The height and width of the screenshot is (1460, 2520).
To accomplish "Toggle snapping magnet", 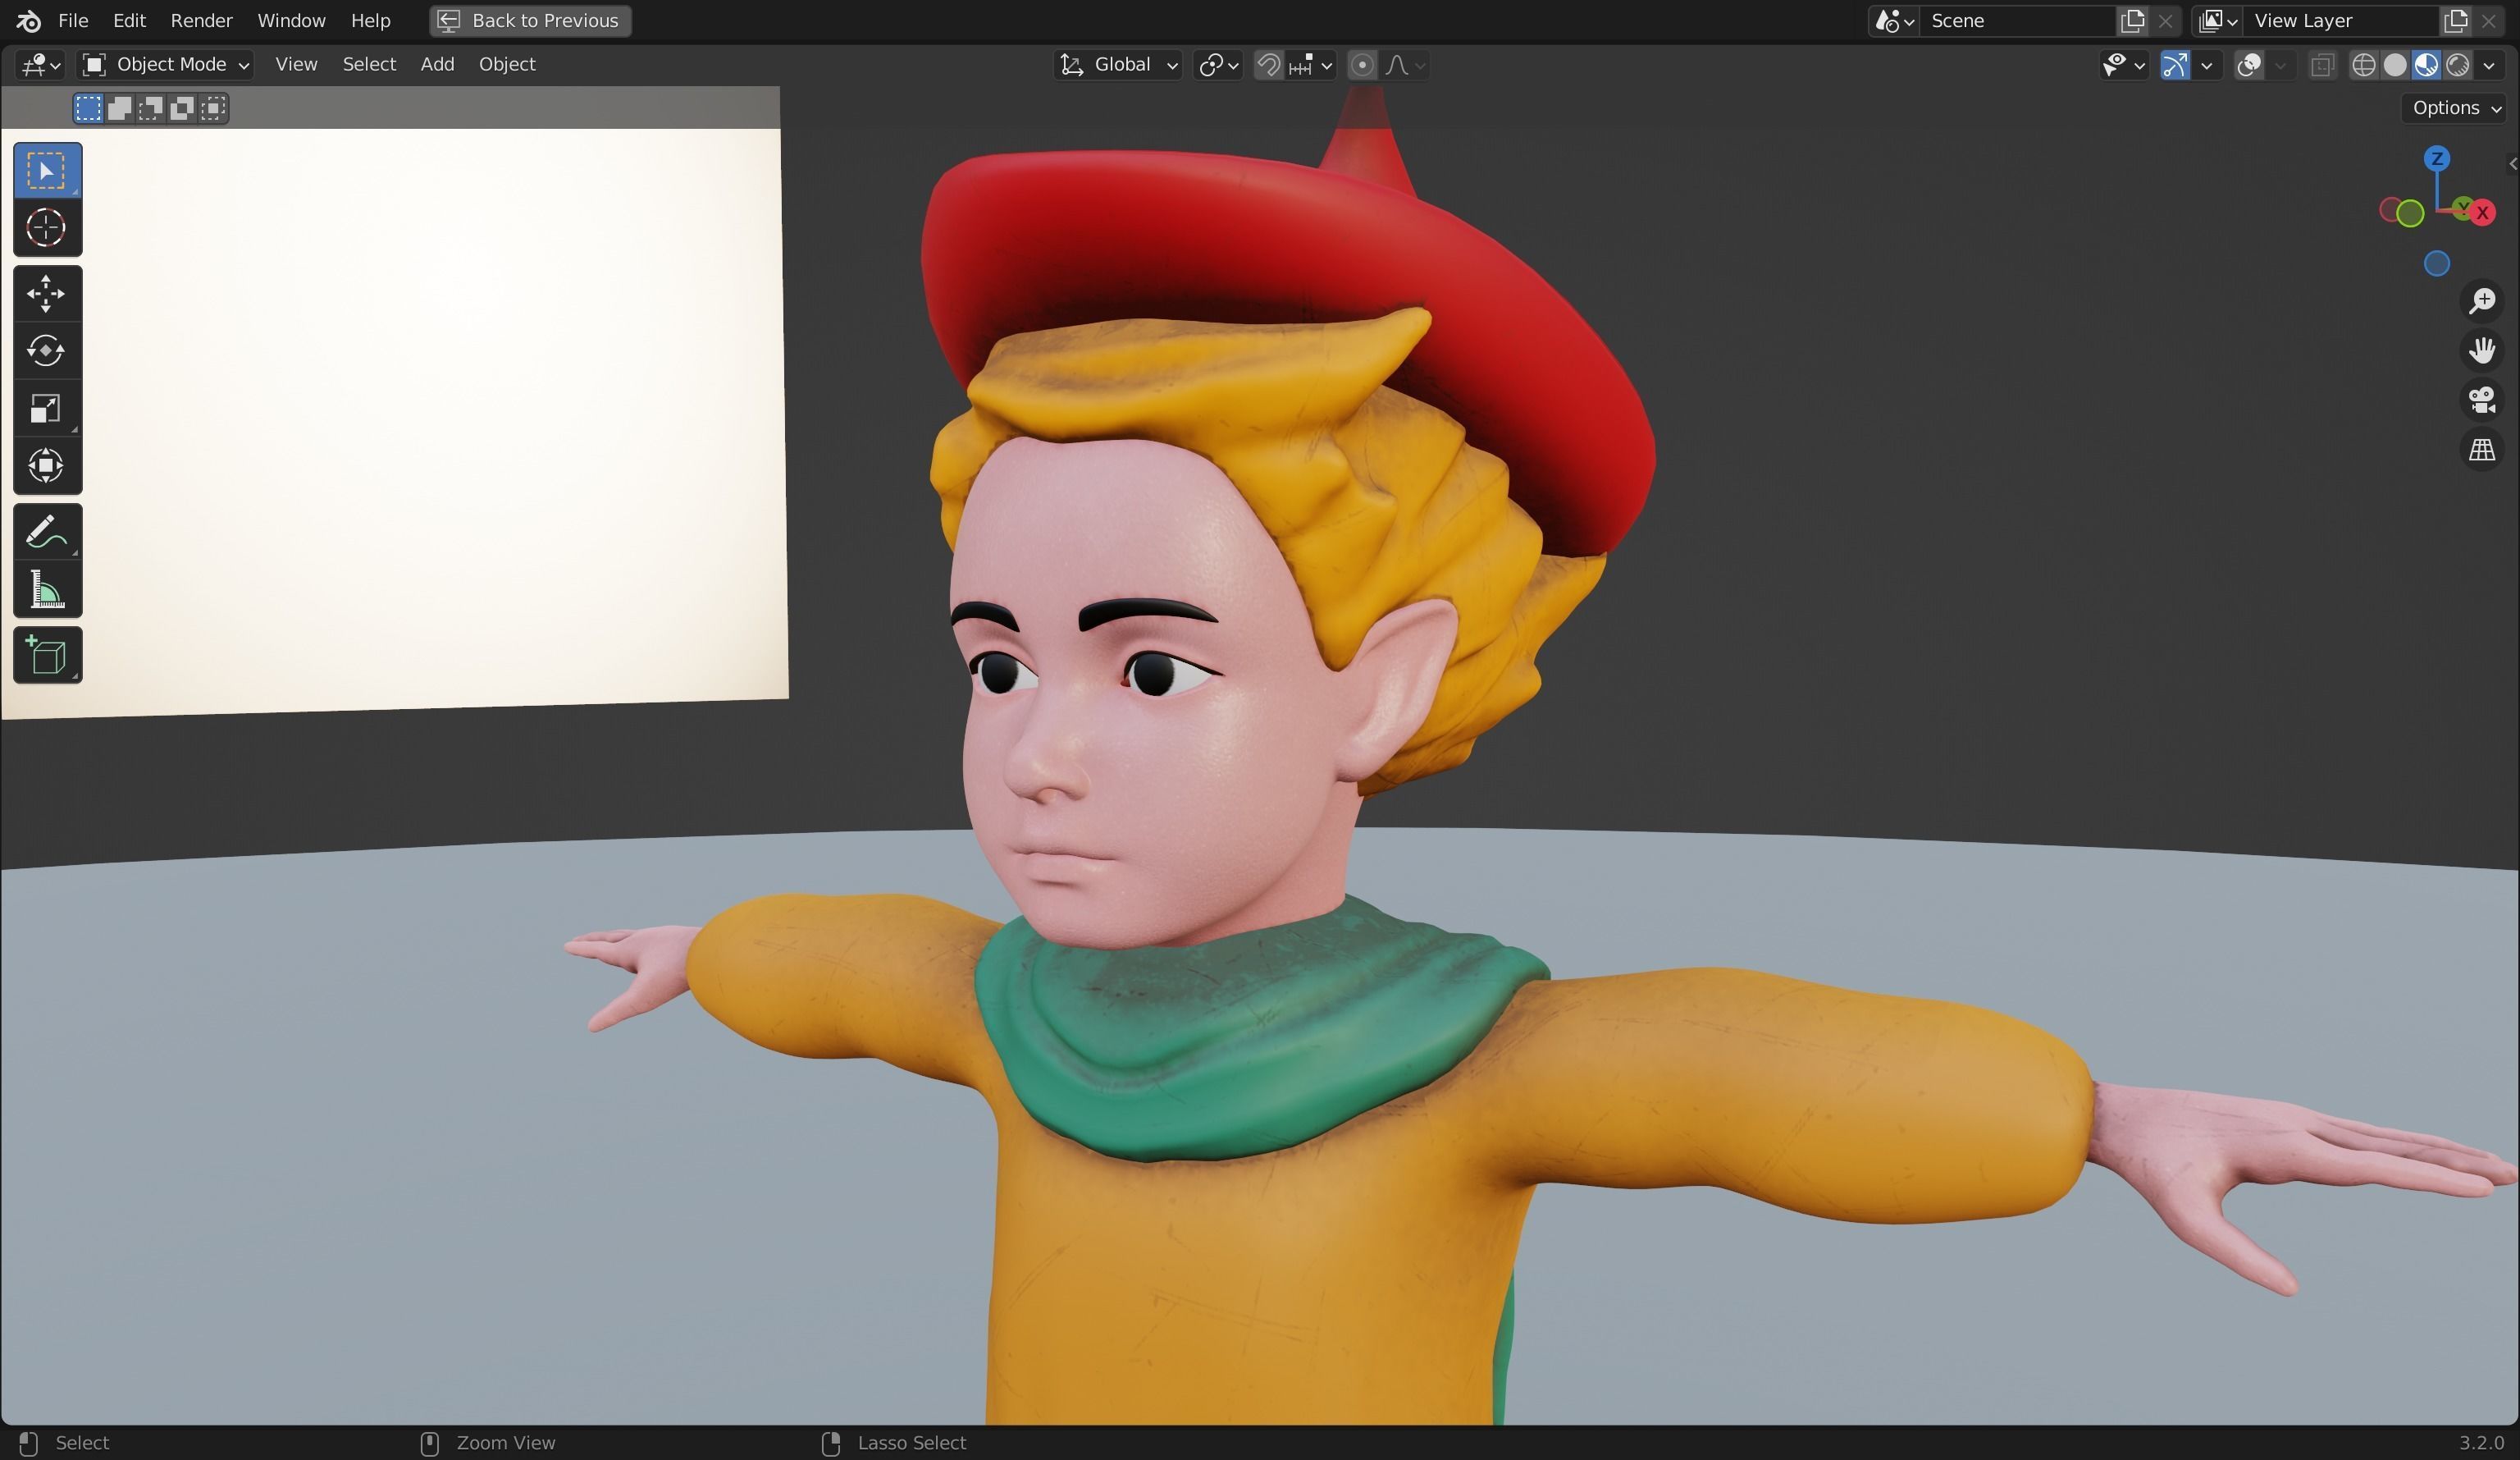I will click(x=1269, y=65).
